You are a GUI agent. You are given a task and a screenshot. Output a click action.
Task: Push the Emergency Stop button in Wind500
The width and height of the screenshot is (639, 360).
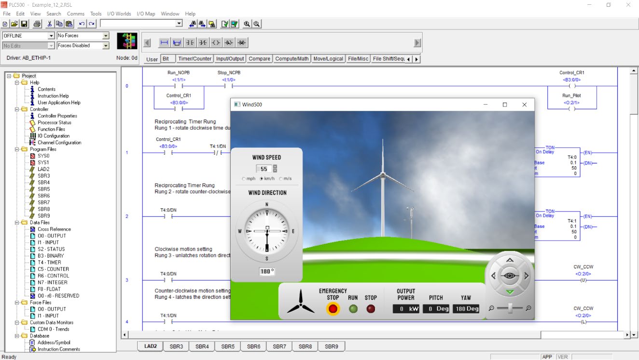click(x=333, y=309)
